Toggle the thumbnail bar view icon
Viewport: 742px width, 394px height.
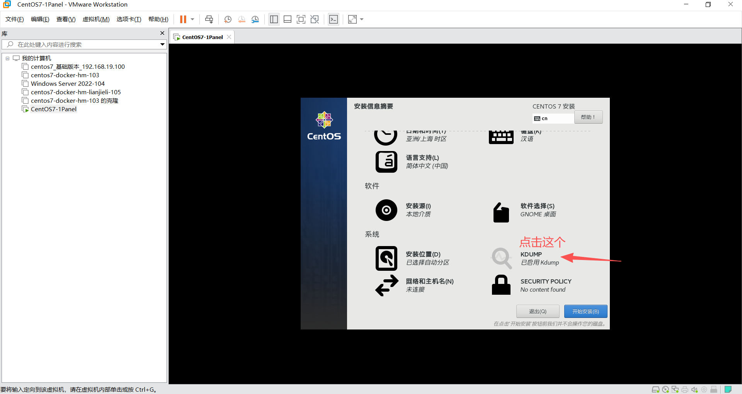pyautogui.click(x=288, y=19)
